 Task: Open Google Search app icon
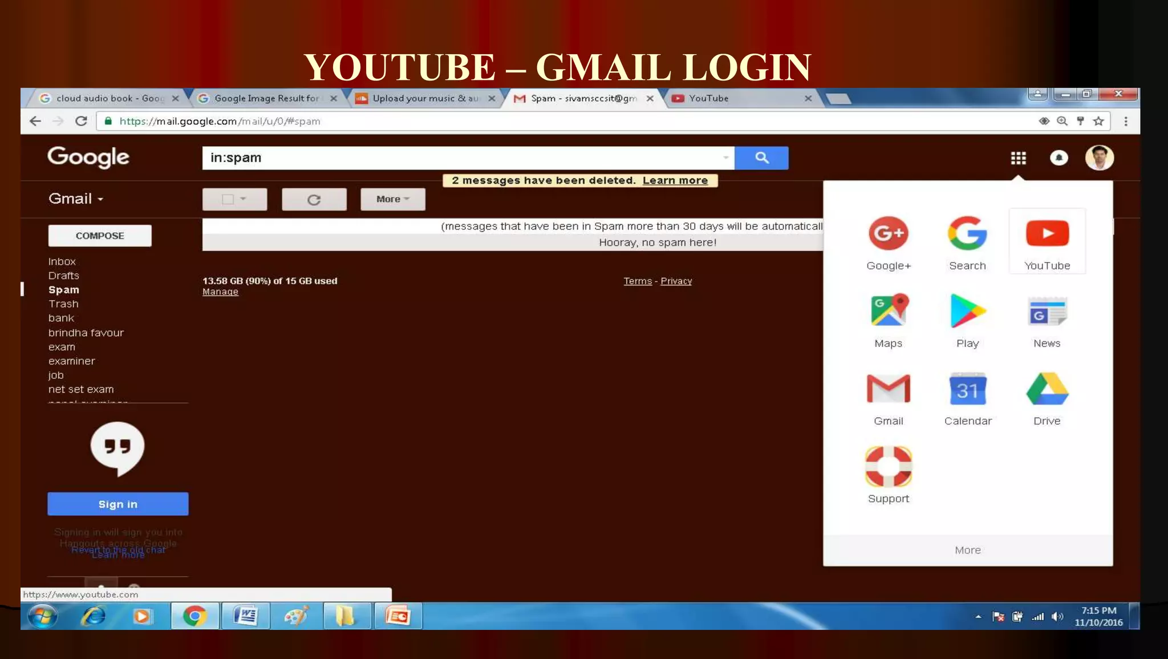click(x=967, y=242)
